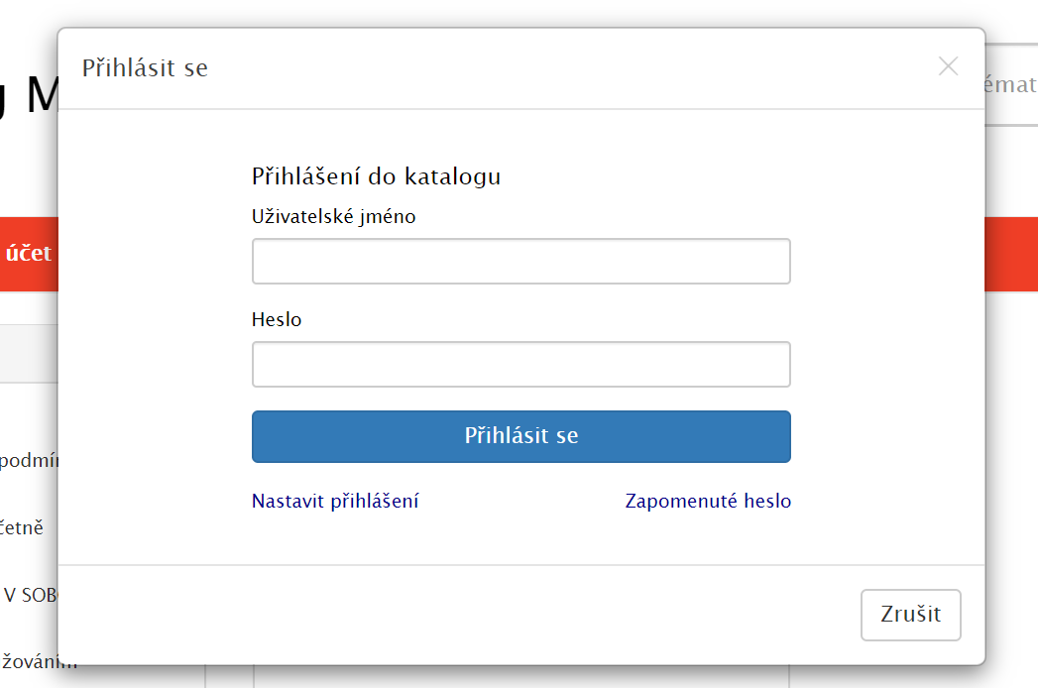
Task: Follow the Zapomenuté heslo link
Action: pos(708,501)
